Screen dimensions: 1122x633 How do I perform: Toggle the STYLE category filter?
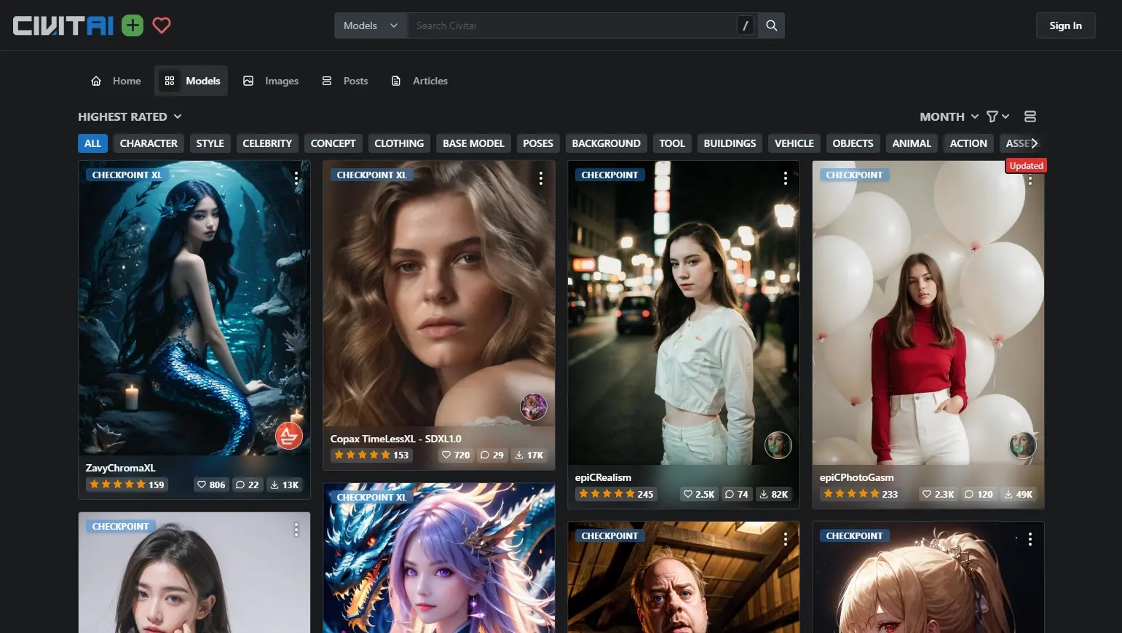point(210,143)
